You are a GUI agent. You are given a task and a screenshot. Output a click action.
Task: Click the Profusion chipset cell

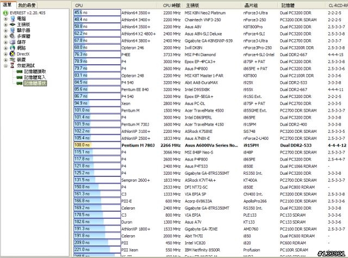pyautogui.click(x=251, y=250)
